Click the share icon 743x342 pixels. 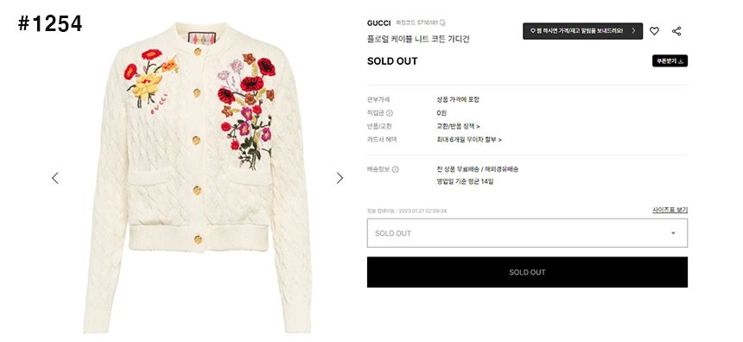(x=676, y=31)
